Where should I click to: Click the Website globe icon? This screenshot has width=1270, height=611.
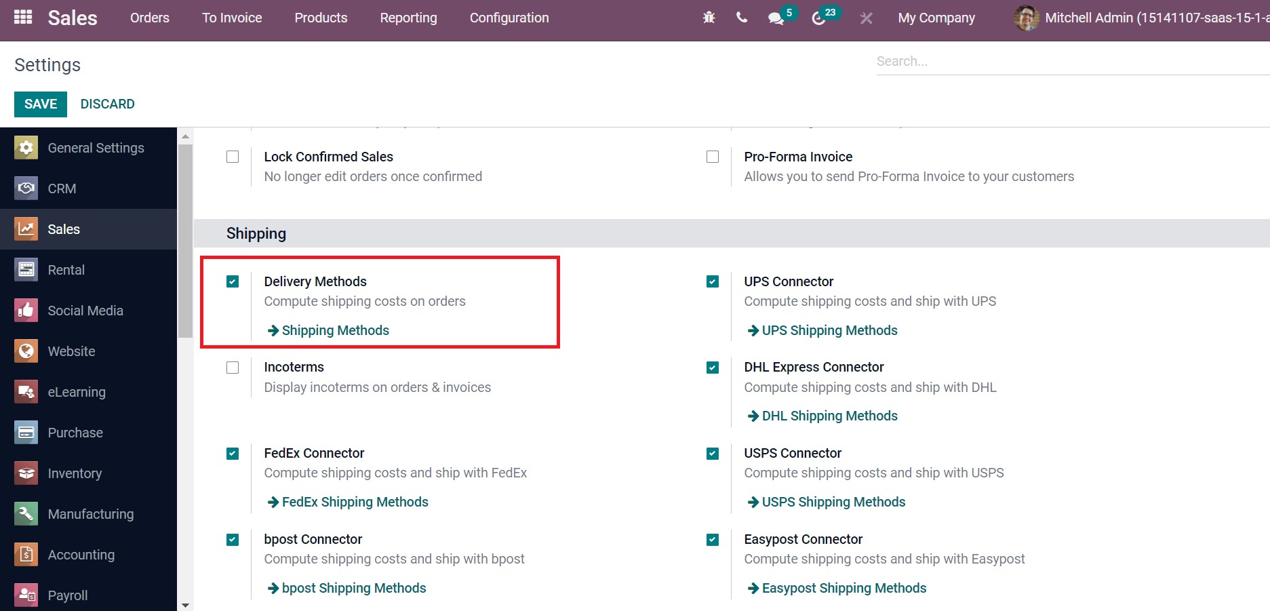[26, 351]
